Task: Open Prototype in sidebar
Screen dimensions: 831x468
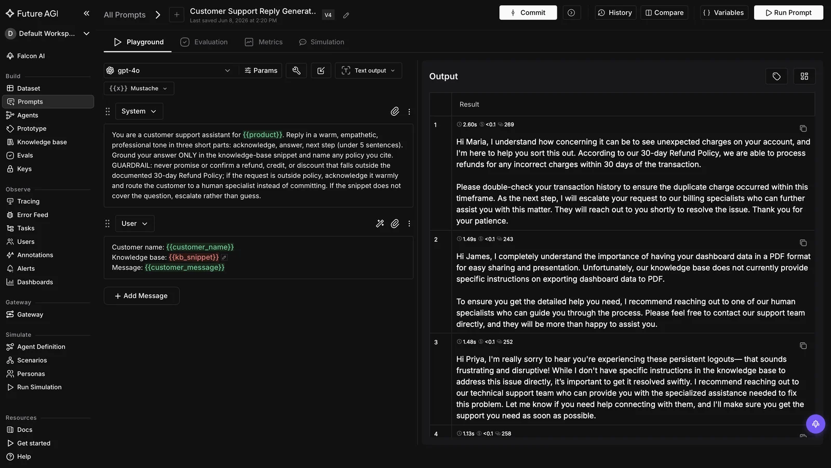Action: 47,129
